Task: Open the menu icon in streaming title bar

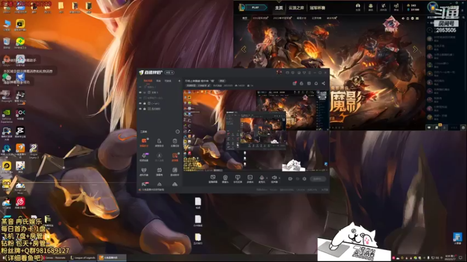Action: (x=309, y=72)
